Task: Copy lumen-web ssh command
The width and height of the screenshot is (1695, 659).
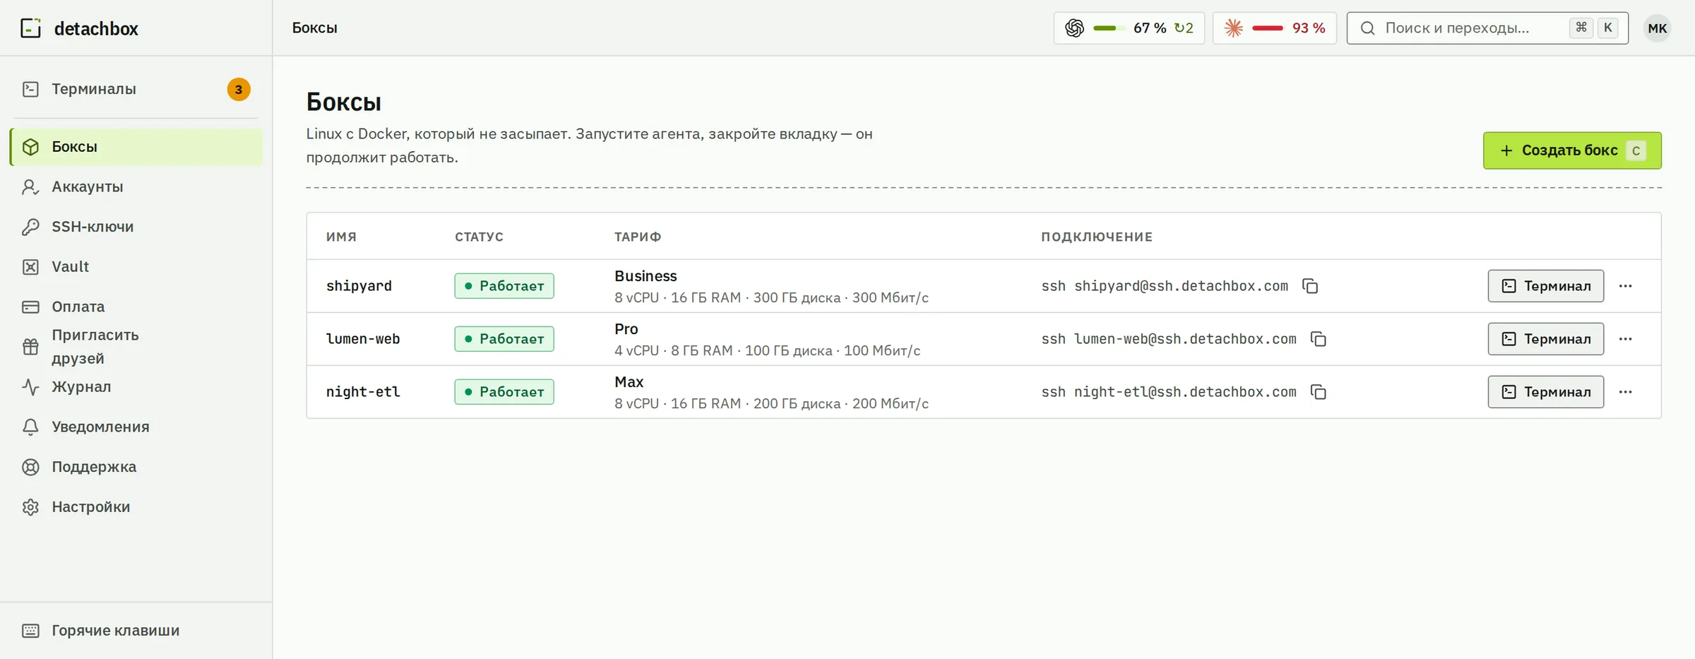Action: coord(1319,339)
